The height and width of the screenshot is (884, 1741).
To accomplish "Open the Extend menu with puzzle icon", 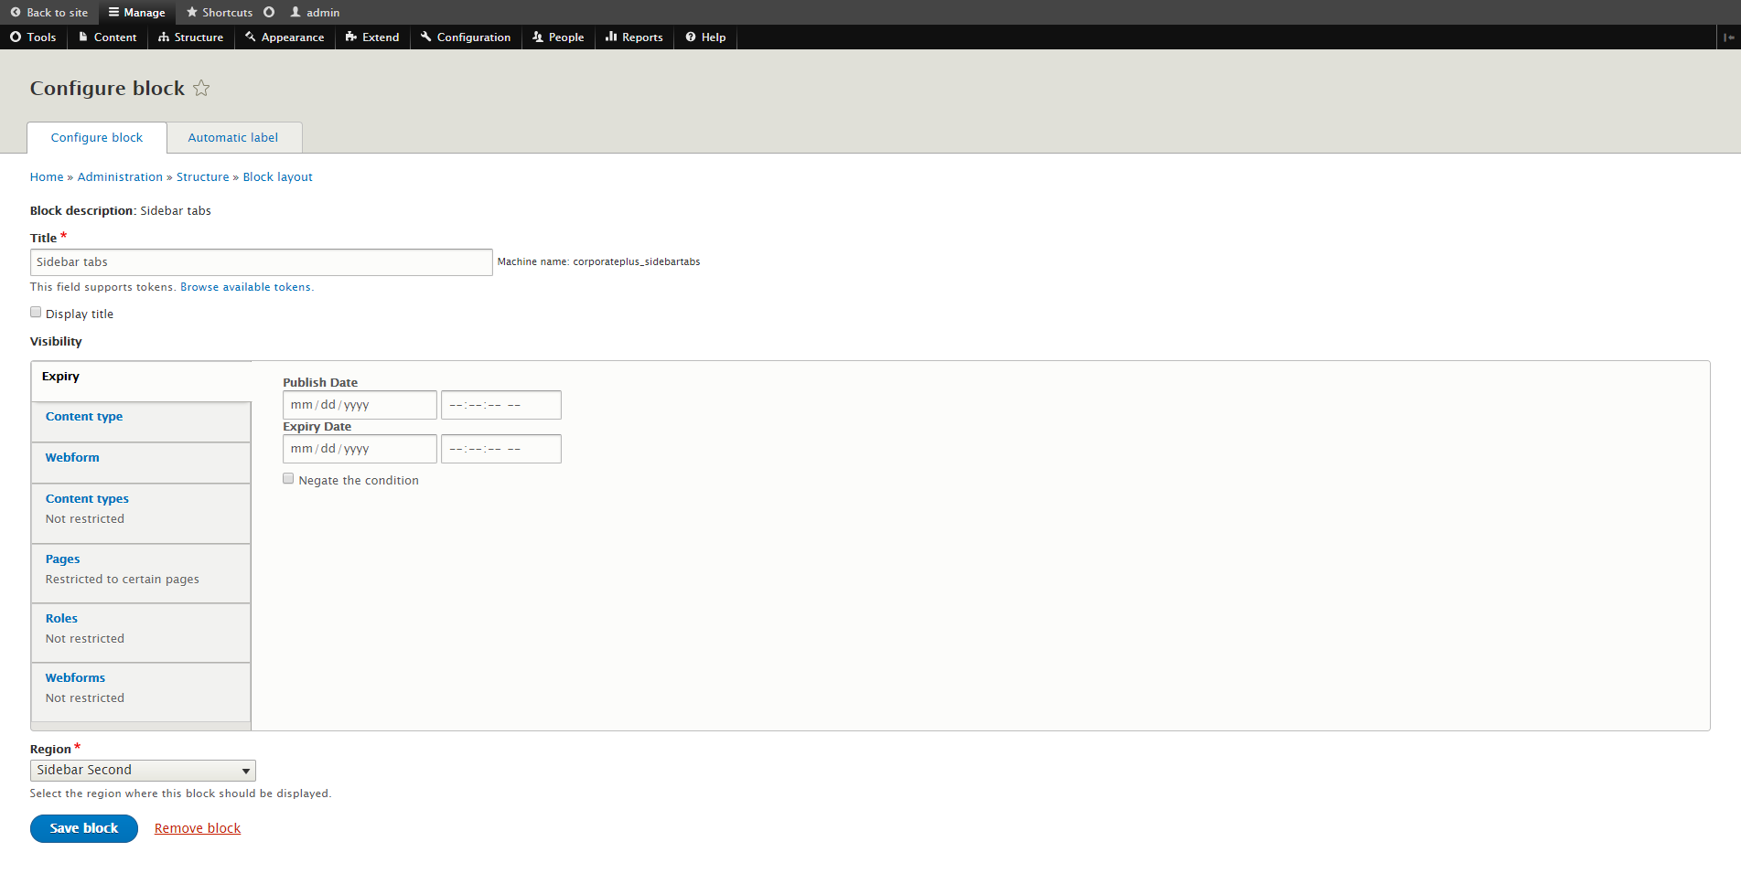I will tap(372, 37).
